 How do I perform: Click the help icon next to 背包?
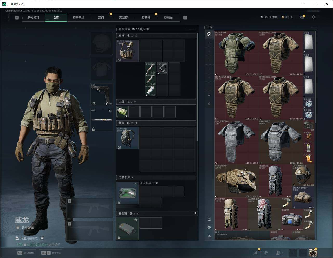[137, 123]
